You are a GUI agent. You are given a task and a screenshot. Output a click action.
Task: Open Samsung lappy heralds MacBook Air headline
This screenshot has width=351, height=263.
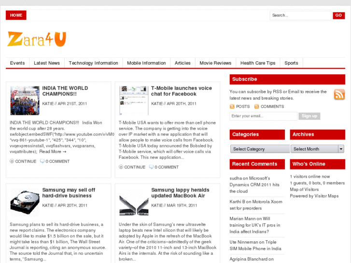(180, 193)
